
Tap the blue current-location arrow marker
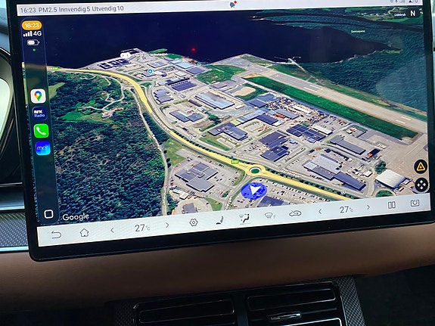click(253, 191)
